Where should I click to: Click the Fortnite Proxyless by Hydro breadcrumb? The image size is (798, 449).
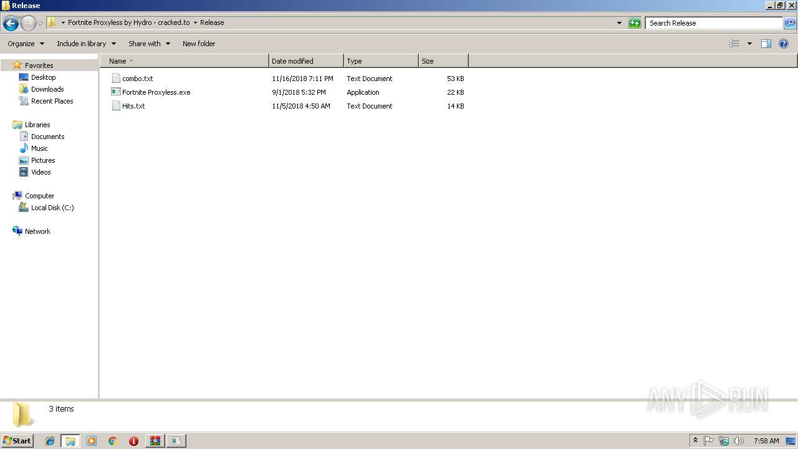coord(128,22)
